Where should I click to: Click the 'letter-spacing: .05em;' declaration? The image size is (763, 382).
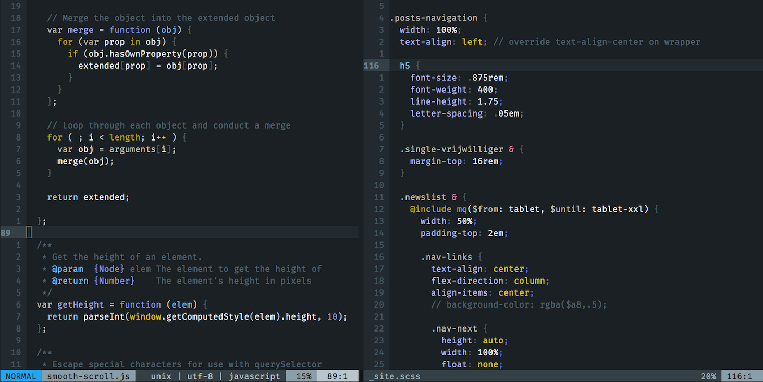tap(467, 113)
